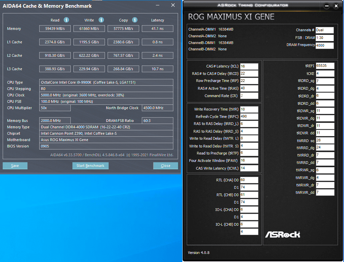Click the Read info icon

[66, 20]
